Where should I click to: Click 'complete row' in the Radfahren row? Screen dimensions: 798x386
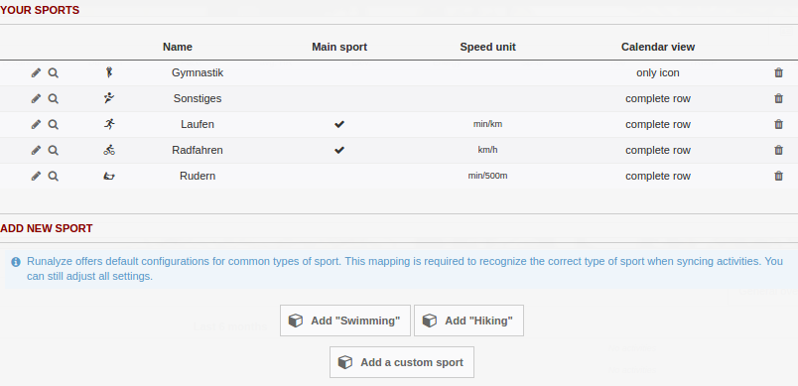tap(658, 150)
